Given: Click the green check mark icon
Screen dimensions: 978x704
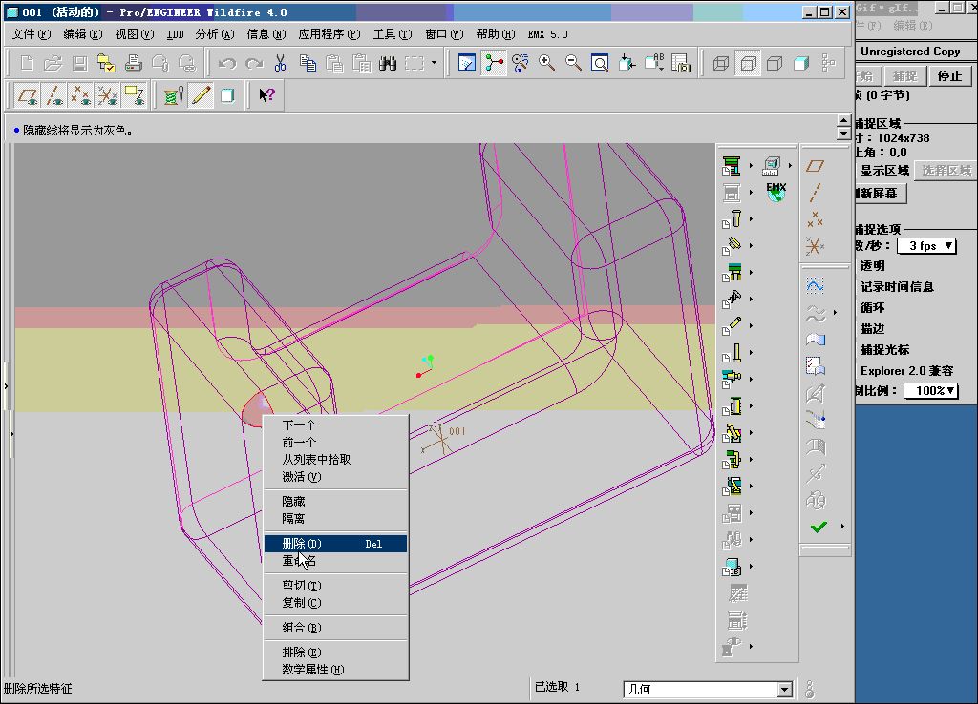Looking at the screenshot, I should tap(819, 527).
